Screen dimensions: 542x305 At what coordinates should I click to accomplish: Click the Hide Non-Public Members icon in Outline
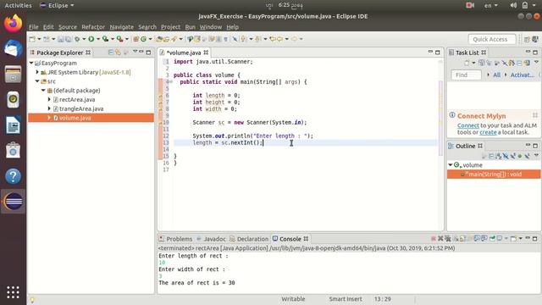coord(519,156)
